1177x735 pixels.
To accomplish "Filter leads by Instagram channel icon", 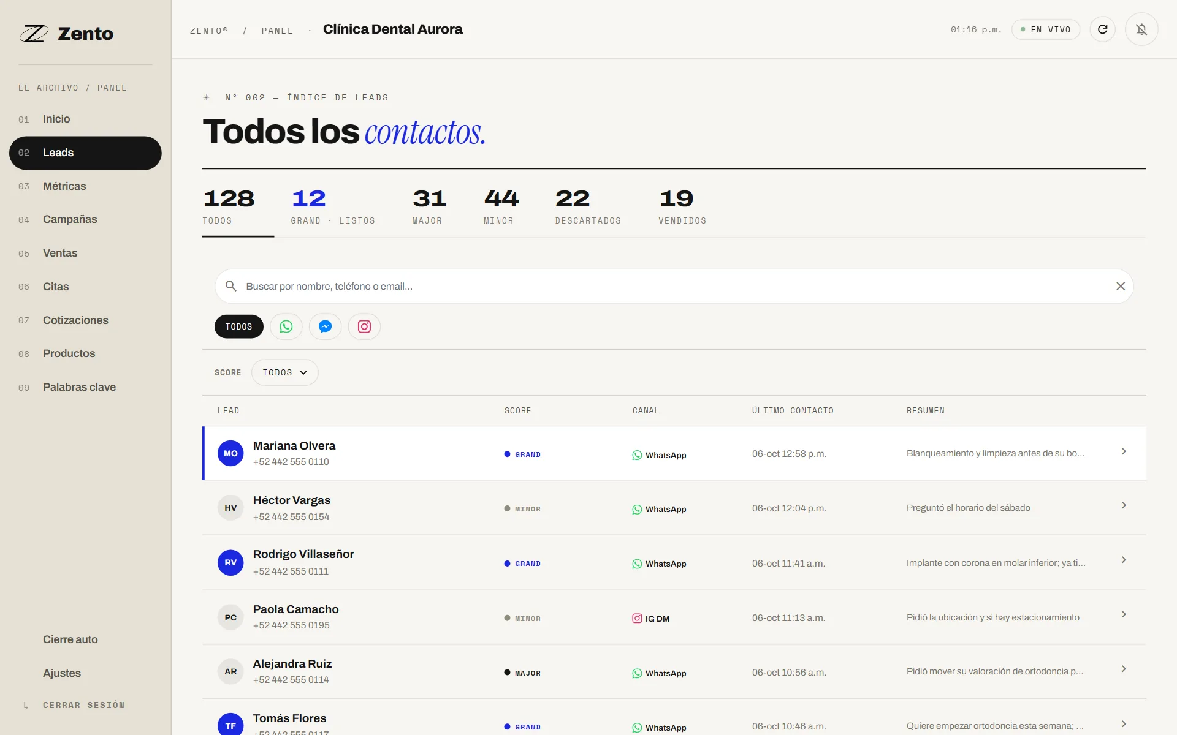I will 365,326.
